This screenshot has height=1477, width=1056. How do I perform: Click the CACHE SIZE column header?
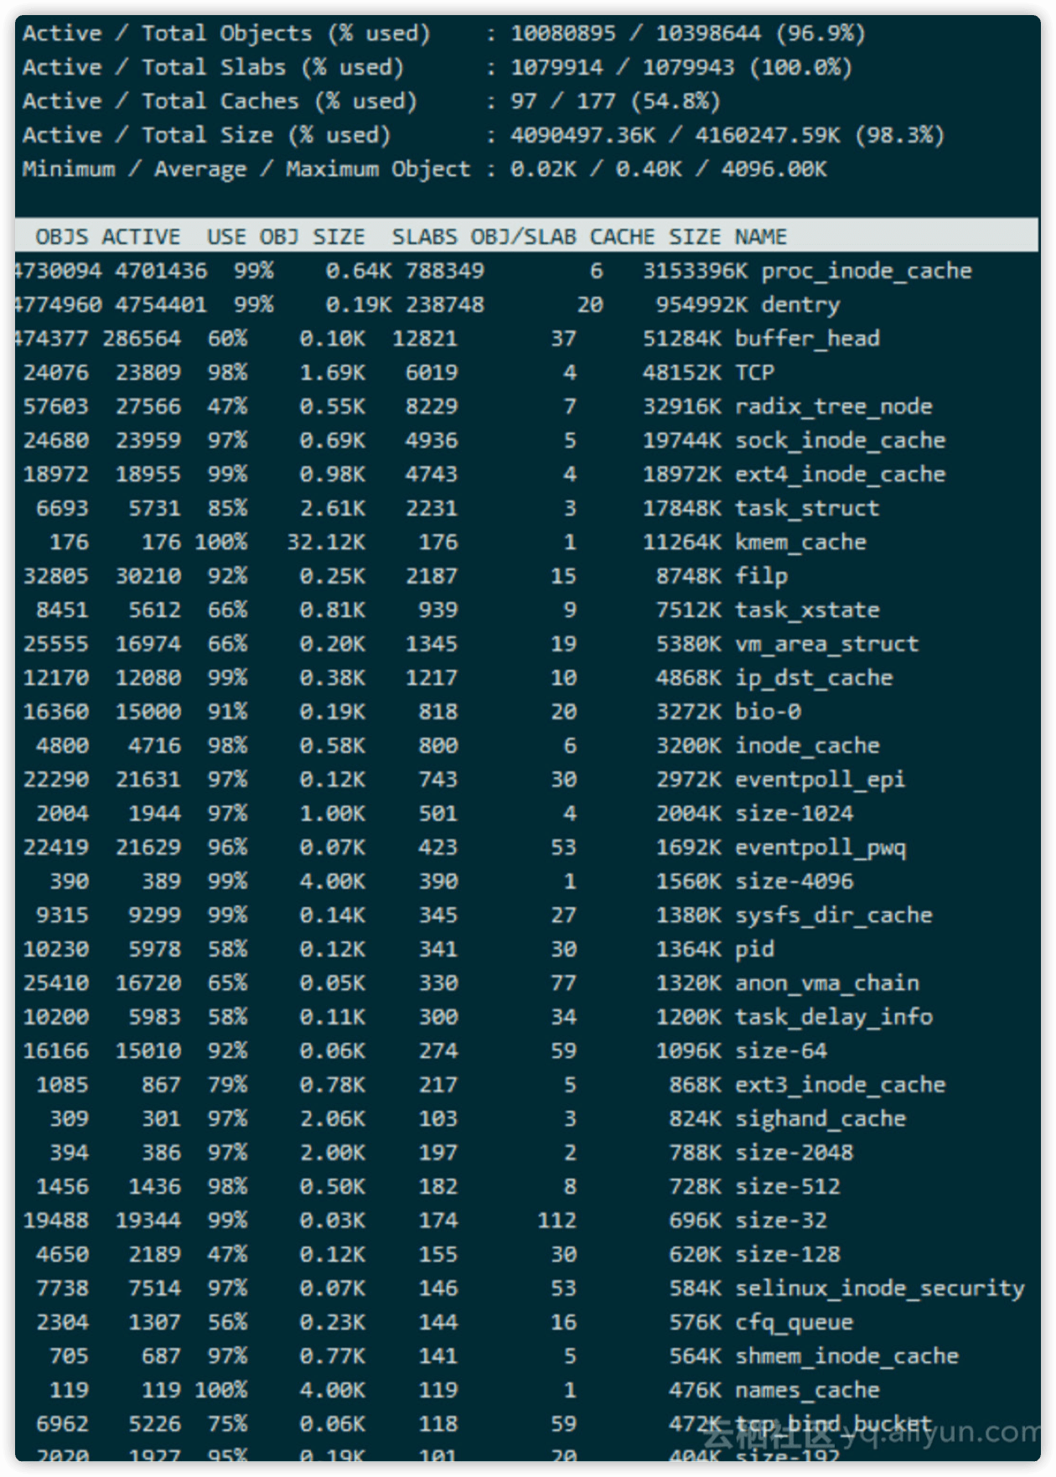[655, 237]
